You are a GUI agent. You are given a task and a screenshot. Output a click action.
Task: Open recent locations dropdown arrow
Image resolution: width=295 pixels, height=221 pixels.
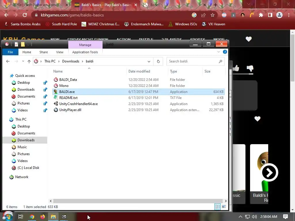point(23,61)
